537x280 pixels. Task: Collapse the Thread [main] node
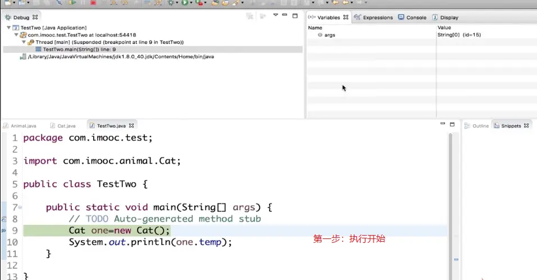tap(24, 42)
